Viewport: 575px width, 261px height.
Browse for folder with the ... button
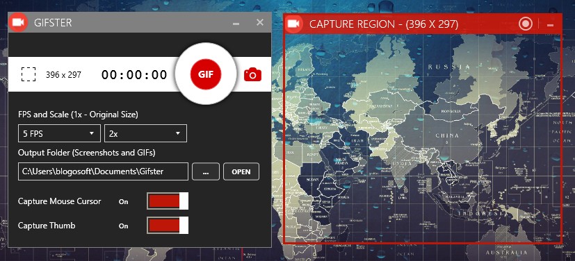click(x=205, y=171)
